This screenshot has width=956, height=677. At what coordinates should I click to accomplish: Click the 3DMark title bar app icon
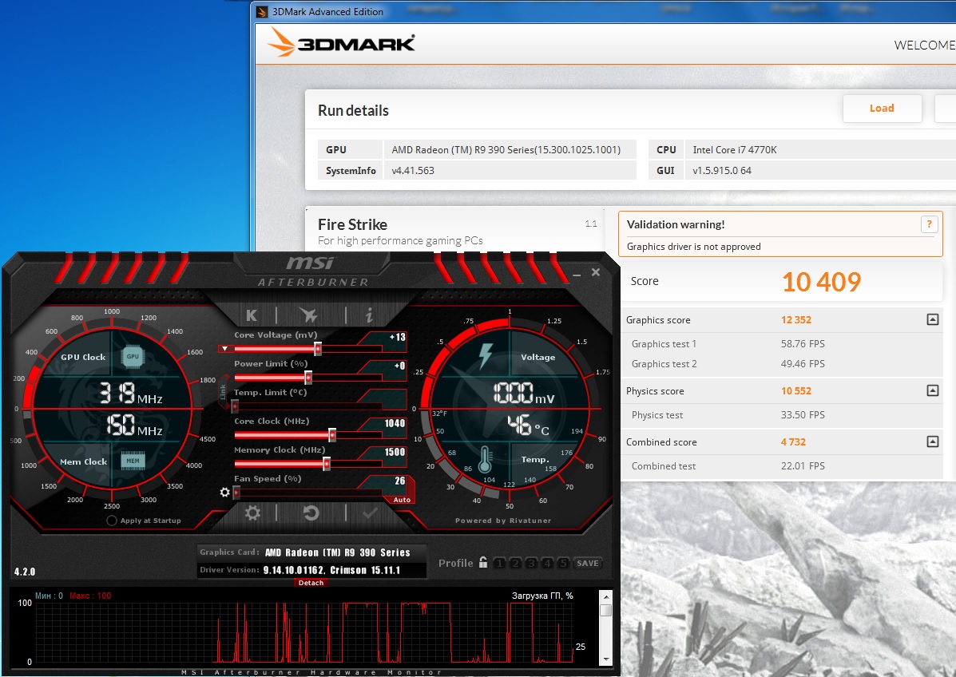pyautogui.click(x=262, y=12)
